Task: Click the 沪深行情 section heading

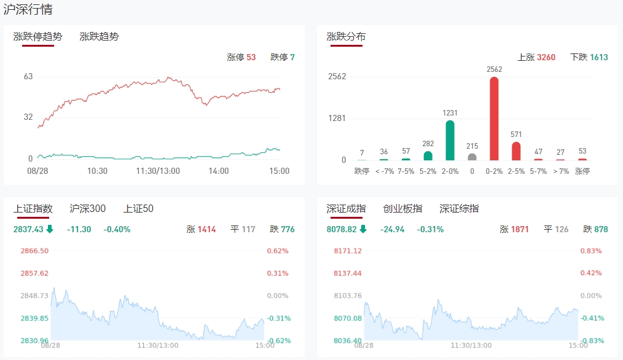Action: point(28,10)
